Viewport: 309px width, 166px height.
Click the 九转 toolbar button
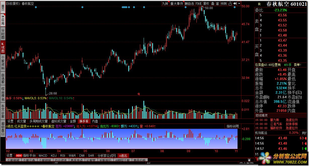[165, 4]
